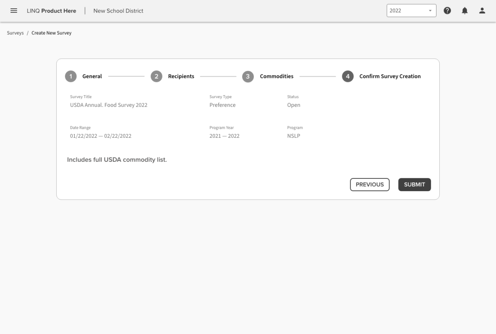Click the step 1 number circle

click(x=71, y=77)
